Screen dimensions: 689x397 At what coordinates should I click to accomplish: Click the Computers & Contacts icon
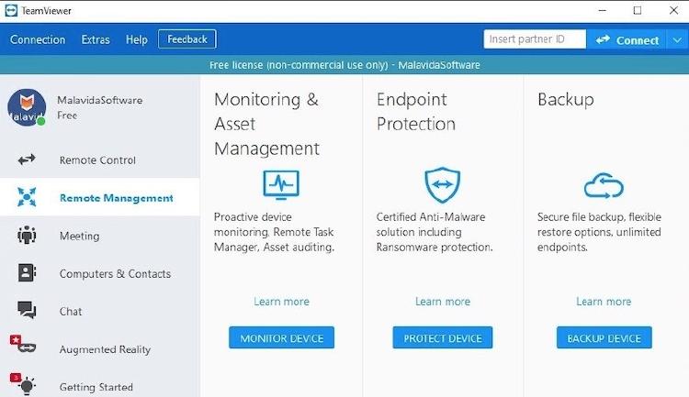27,273
